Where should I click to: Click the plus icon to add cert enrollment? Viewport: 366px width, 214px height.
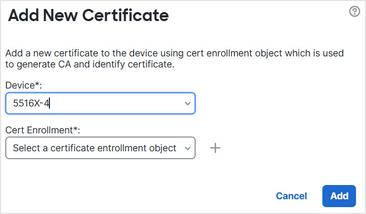pyautogui.click(x=215, y=148)
